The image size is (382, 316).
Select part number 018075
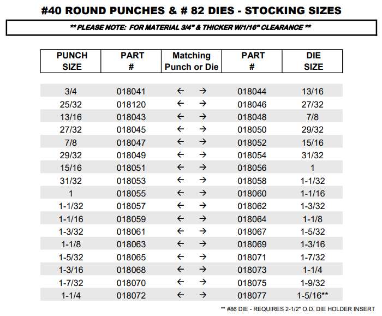(x=252, y=282)
